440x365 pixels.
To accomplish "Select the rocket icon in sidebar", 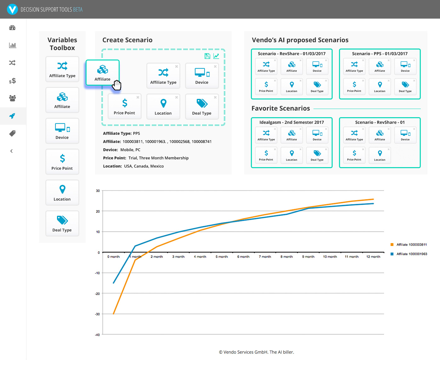I will [12, 116].
